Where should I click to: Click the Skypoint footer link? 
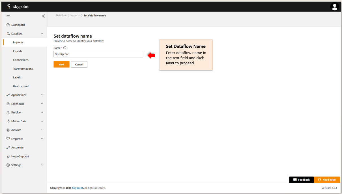click(78, 188)
